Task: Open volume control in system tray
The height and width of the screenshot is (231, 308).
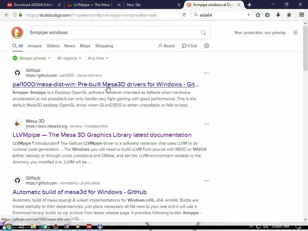Action: pos(265,226)
